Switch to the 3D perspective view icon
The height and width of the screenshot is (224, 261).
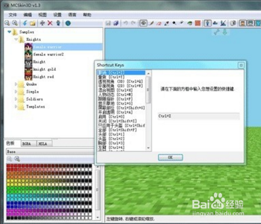207,23
